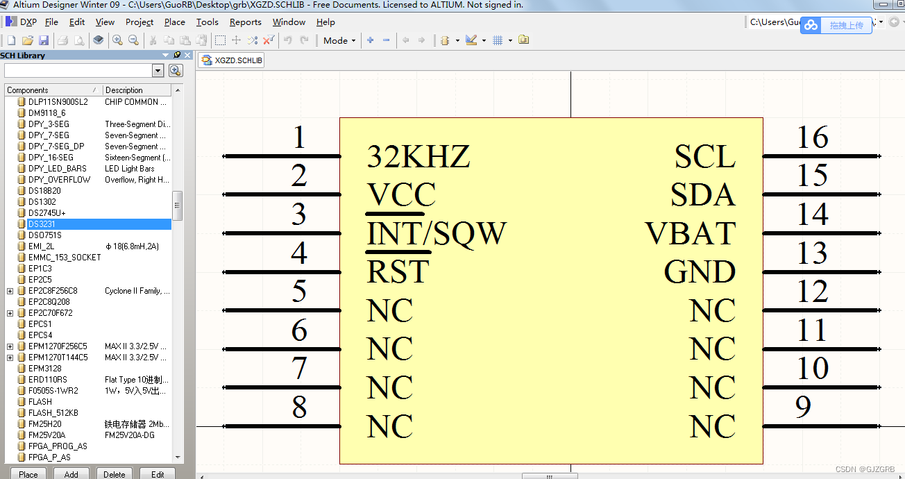Click the Add component button
Viewport: 905px width, 479px height.
[x=71, y=473]
